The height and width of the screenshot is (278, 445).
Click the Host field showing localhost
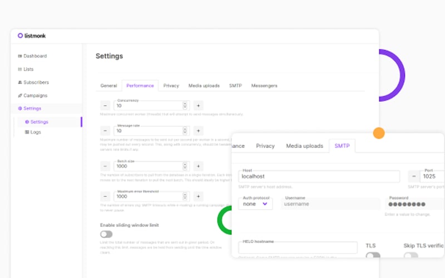319,176
